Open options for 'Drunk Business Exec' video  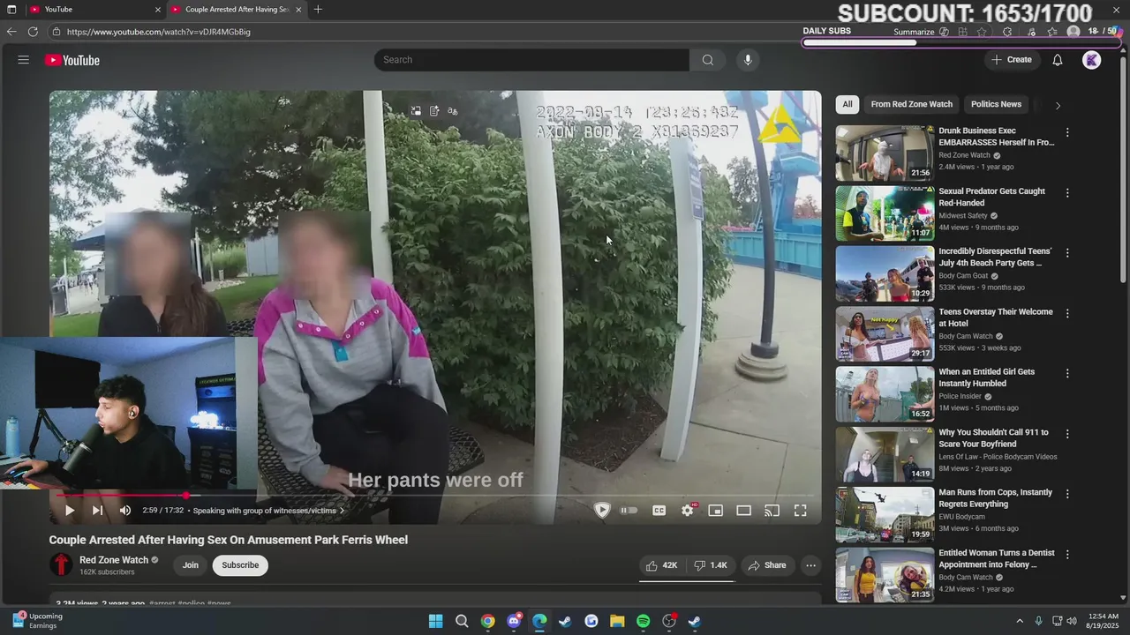1067,132
